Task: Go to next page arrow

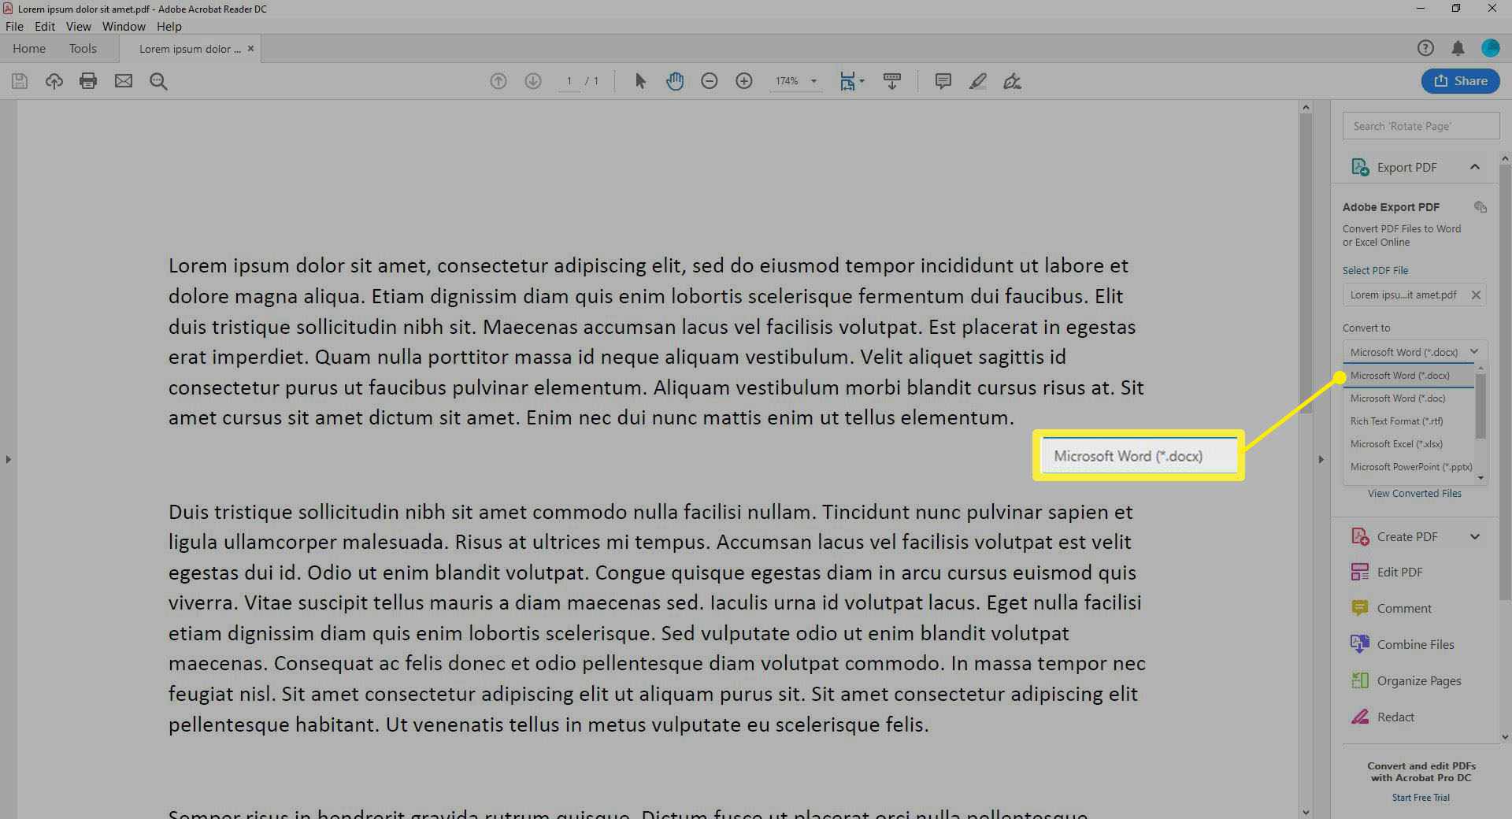Action: (x=533, y=81)
